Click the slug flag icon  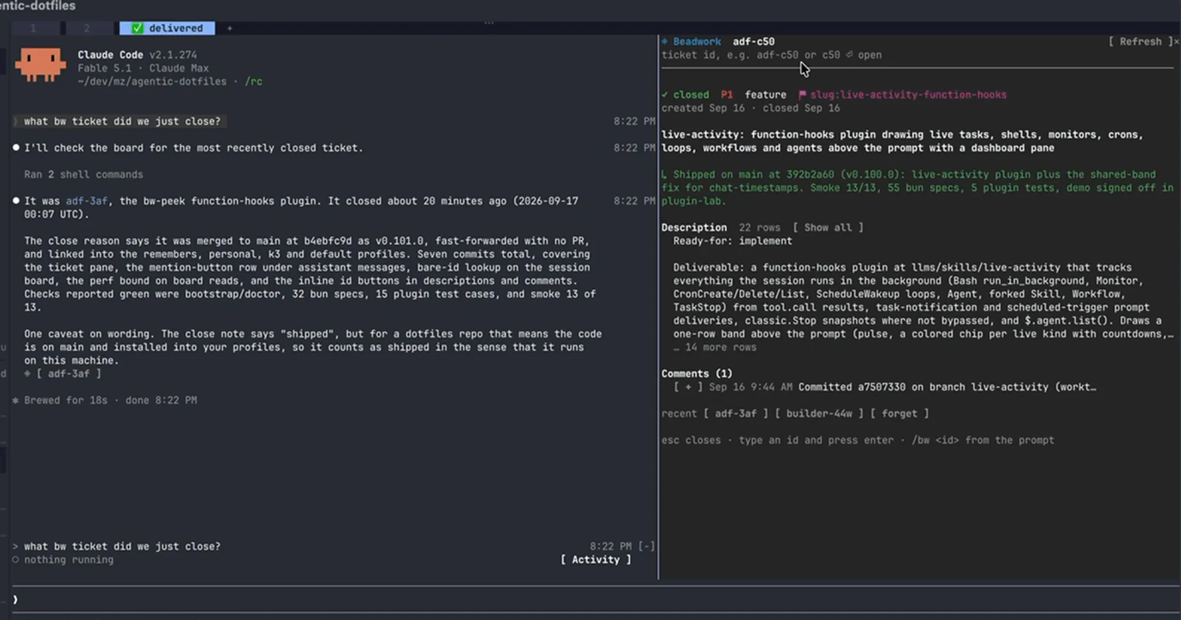802,94
